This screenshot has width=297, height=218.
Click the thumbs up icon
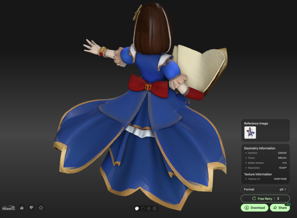click(22, 208)
